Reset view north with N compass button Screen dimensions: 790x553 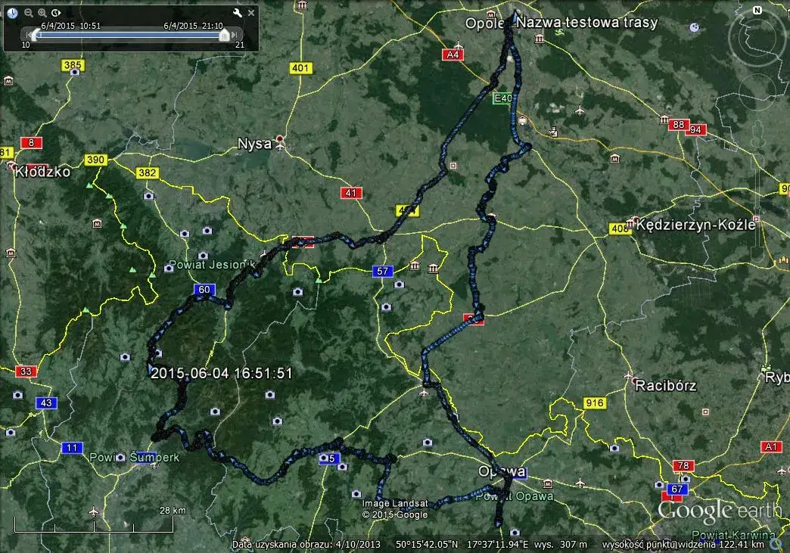757,11
